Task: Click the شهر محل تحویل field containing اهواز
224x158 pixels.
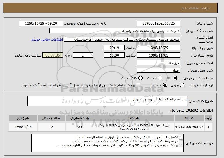Action: pyautogui.click(x=158, y=70)
